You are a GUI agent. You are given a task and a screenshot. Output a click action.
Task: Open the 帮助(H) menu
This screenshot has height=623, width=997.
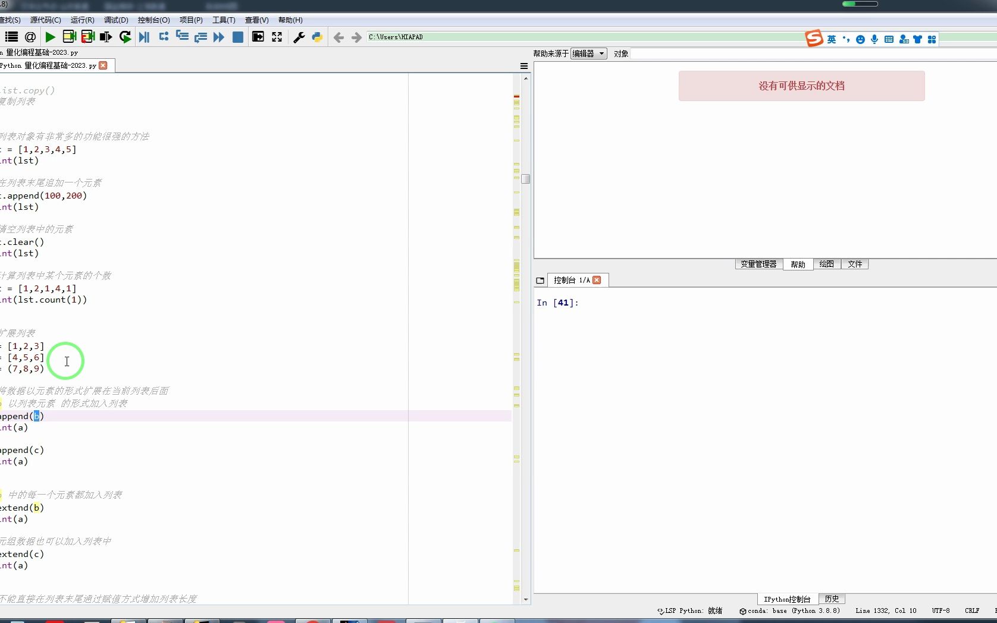coord(290,20)
